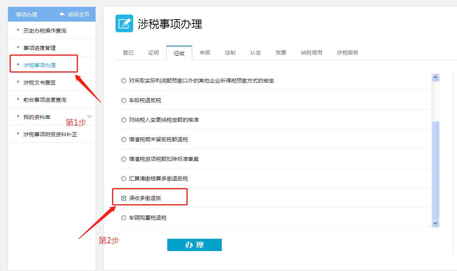View the 纳税信用 tab
The height and width of the screenshot is (271, 457).
[x=311, y=53]
